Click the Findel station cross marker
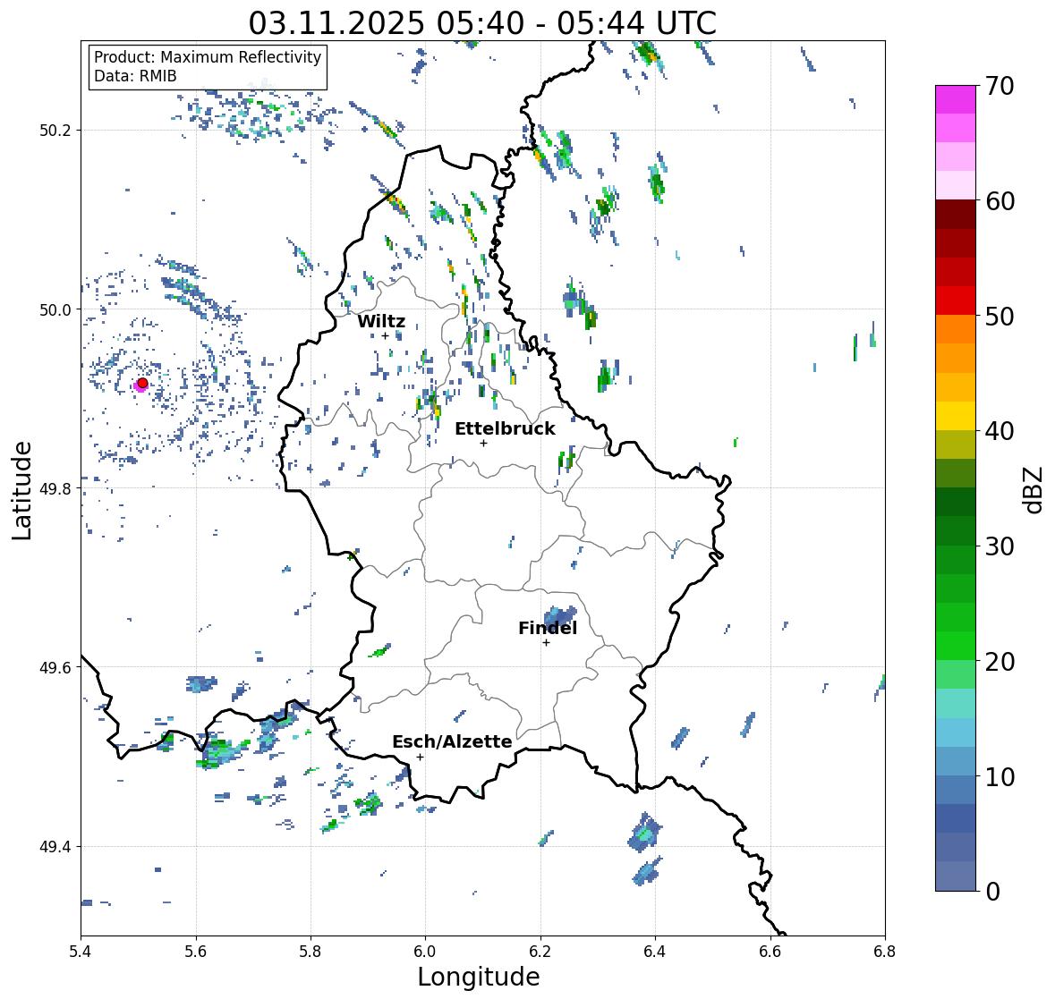Screen dimensions: 1055x999 click(547, 643)
